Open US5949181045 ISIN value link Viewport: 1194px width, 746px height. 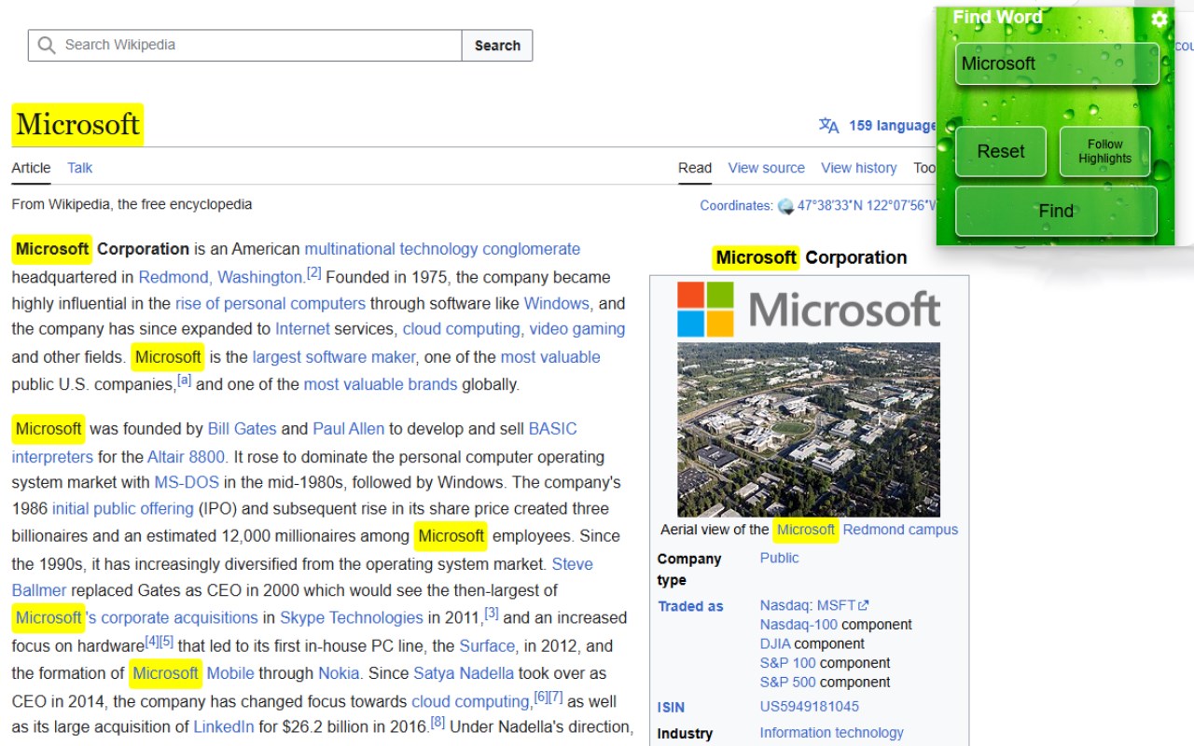tap(809, 707)
